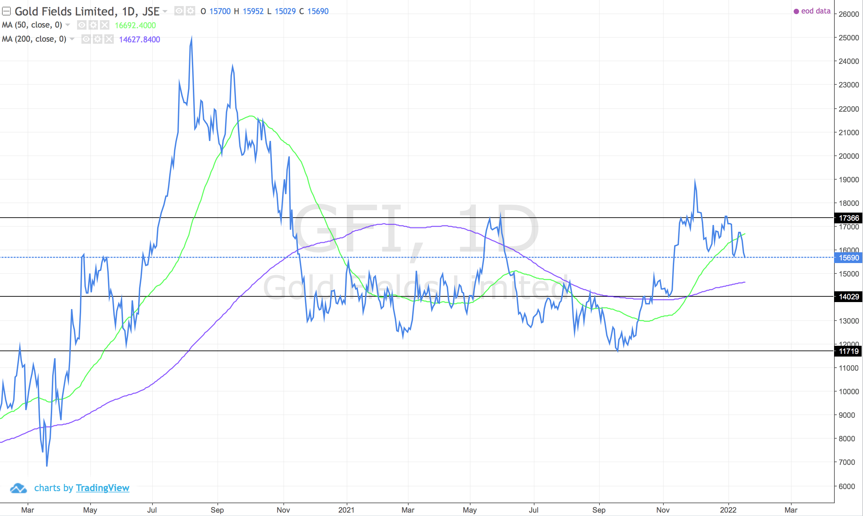
Task: Click the Sep label left of Nov then 2021
Action: point(217,510)
